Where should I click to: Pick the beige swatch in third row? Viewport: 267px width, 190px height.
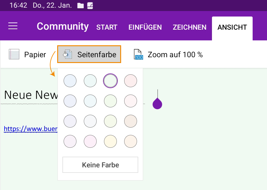pos(131,121)
